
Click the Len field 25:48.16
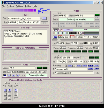click(61, 43)
